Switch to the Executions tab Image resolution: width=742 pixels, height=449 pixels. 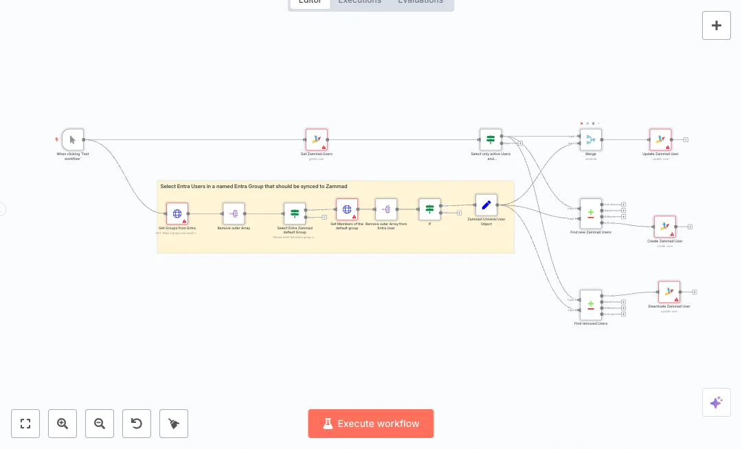tap(359, 2)
